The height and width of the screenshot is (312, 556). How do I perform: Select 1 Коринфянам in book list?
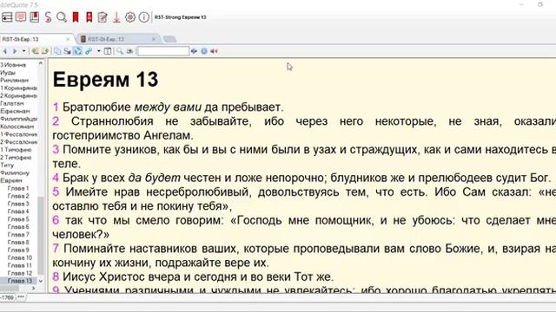coord(18,88)
